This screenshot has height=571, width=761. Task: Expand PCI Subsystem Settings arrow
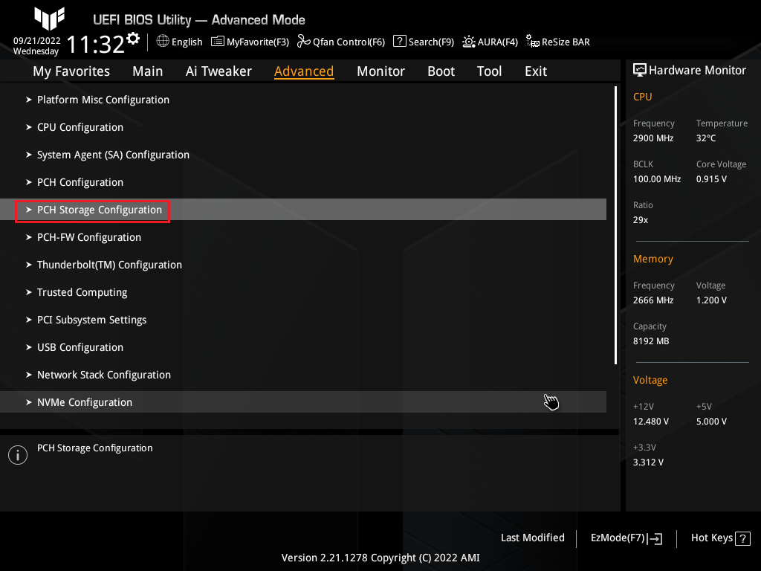29,320
